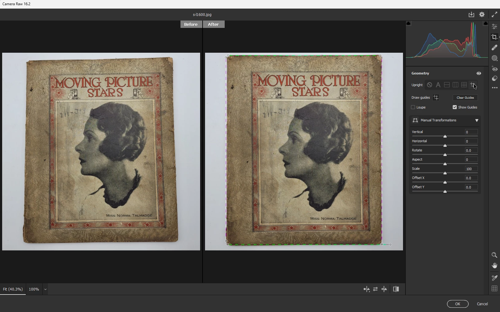Image resolution: width=500 pixels, height=312 pixels.
Task: Set zoom to Fit (40.3%)
Action: click(x=13, y=289)
